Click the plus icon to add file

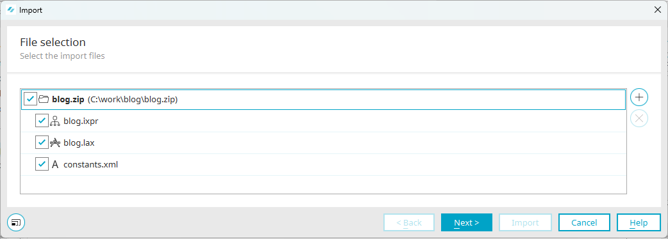click(x=639, y=96)
